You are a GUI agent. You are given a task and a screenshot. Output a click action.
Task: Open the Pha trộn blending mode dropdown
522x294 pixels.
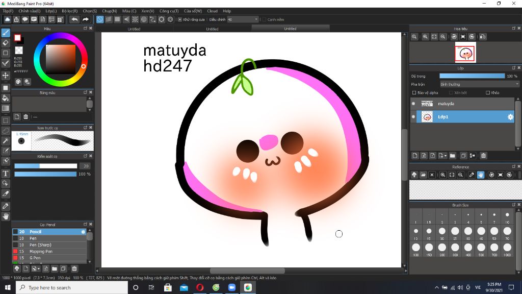pyautogui.click(x=479, y=84)
